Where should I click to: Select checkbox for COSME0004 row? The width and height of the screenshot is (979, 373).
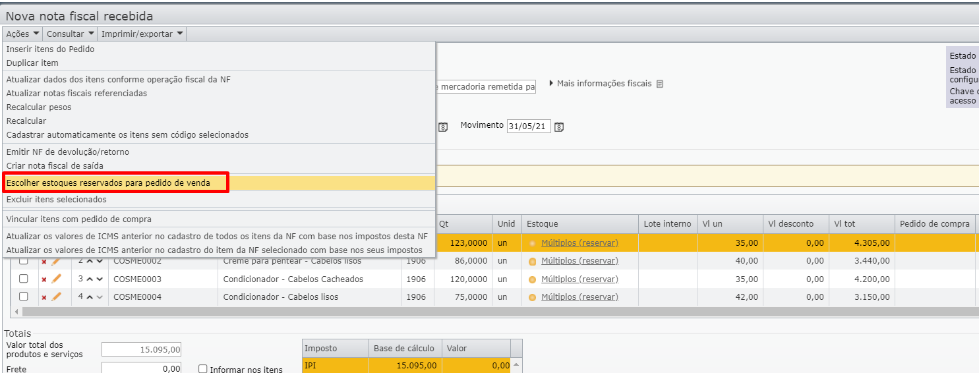(x=24, y=297)
